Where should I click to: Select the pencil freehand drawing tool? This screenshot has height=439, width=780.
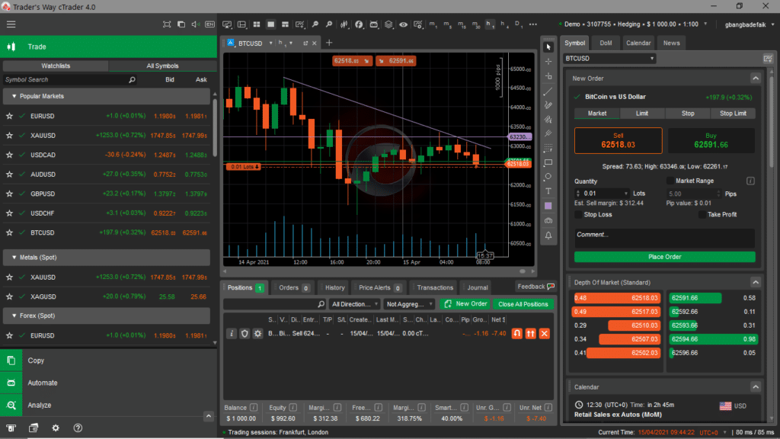pos(548,105)
